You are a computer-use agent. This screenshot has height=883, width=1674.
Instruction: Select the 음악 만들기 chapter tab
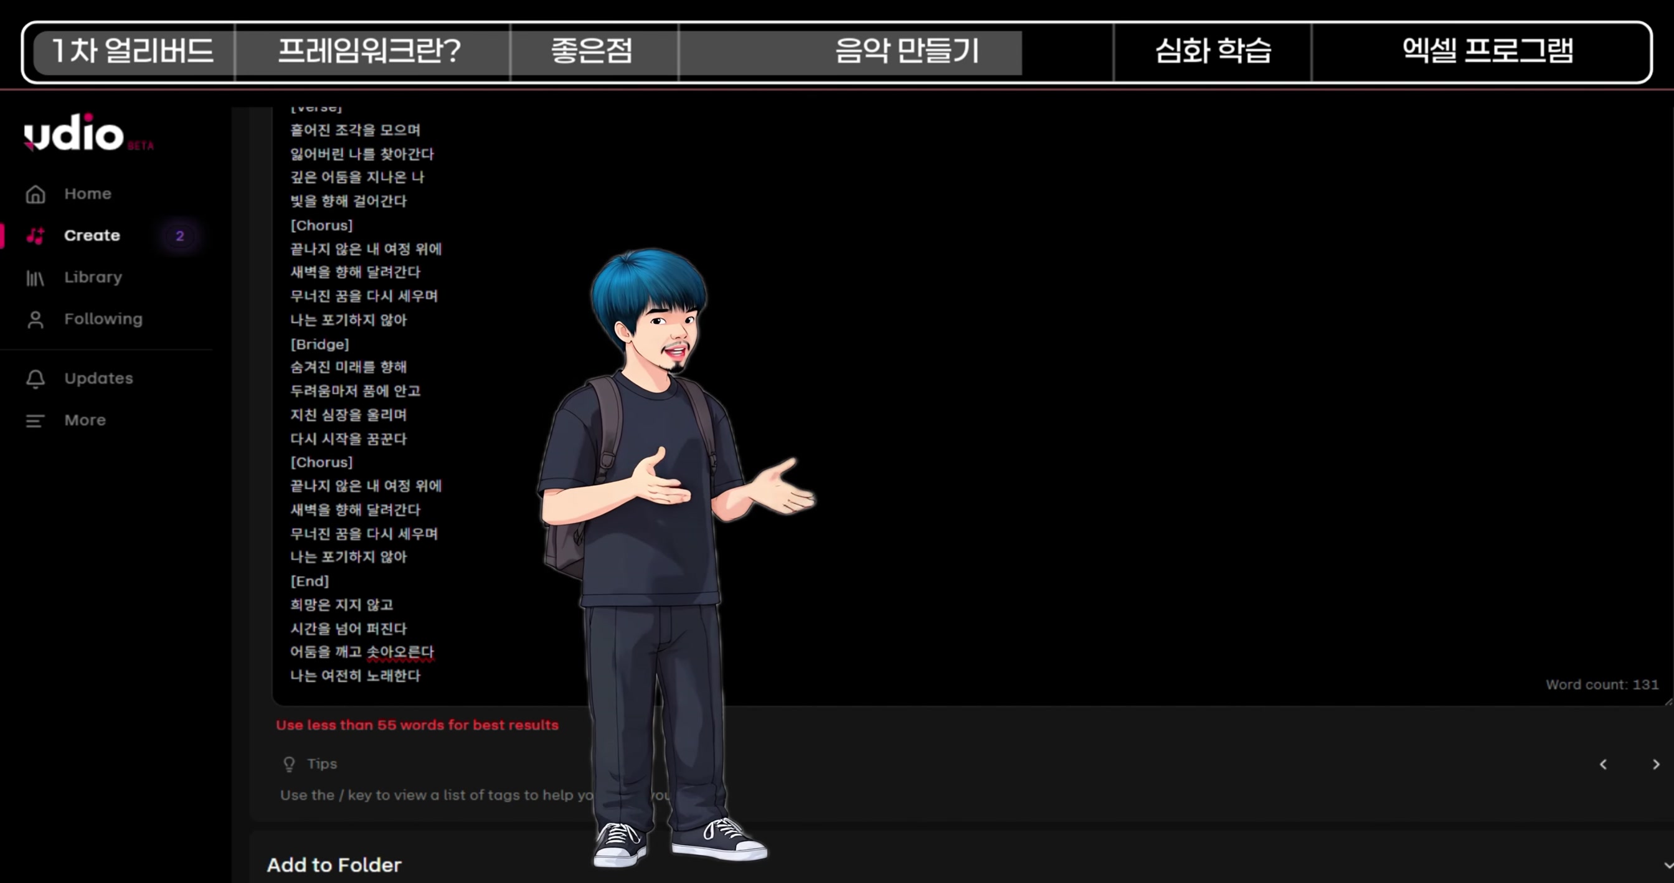coord(907,51)
